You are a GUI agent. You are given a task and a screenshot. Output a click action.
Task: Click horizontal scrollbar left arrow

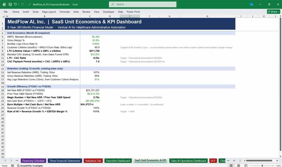click(244, 161)
